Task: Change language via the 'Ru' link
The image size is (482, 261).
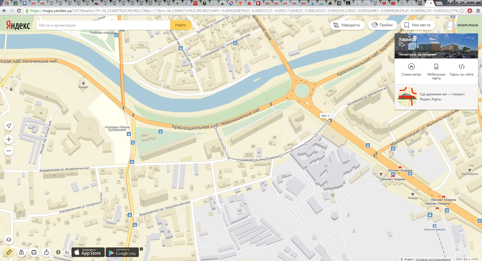Action: [x=67, y=252]
